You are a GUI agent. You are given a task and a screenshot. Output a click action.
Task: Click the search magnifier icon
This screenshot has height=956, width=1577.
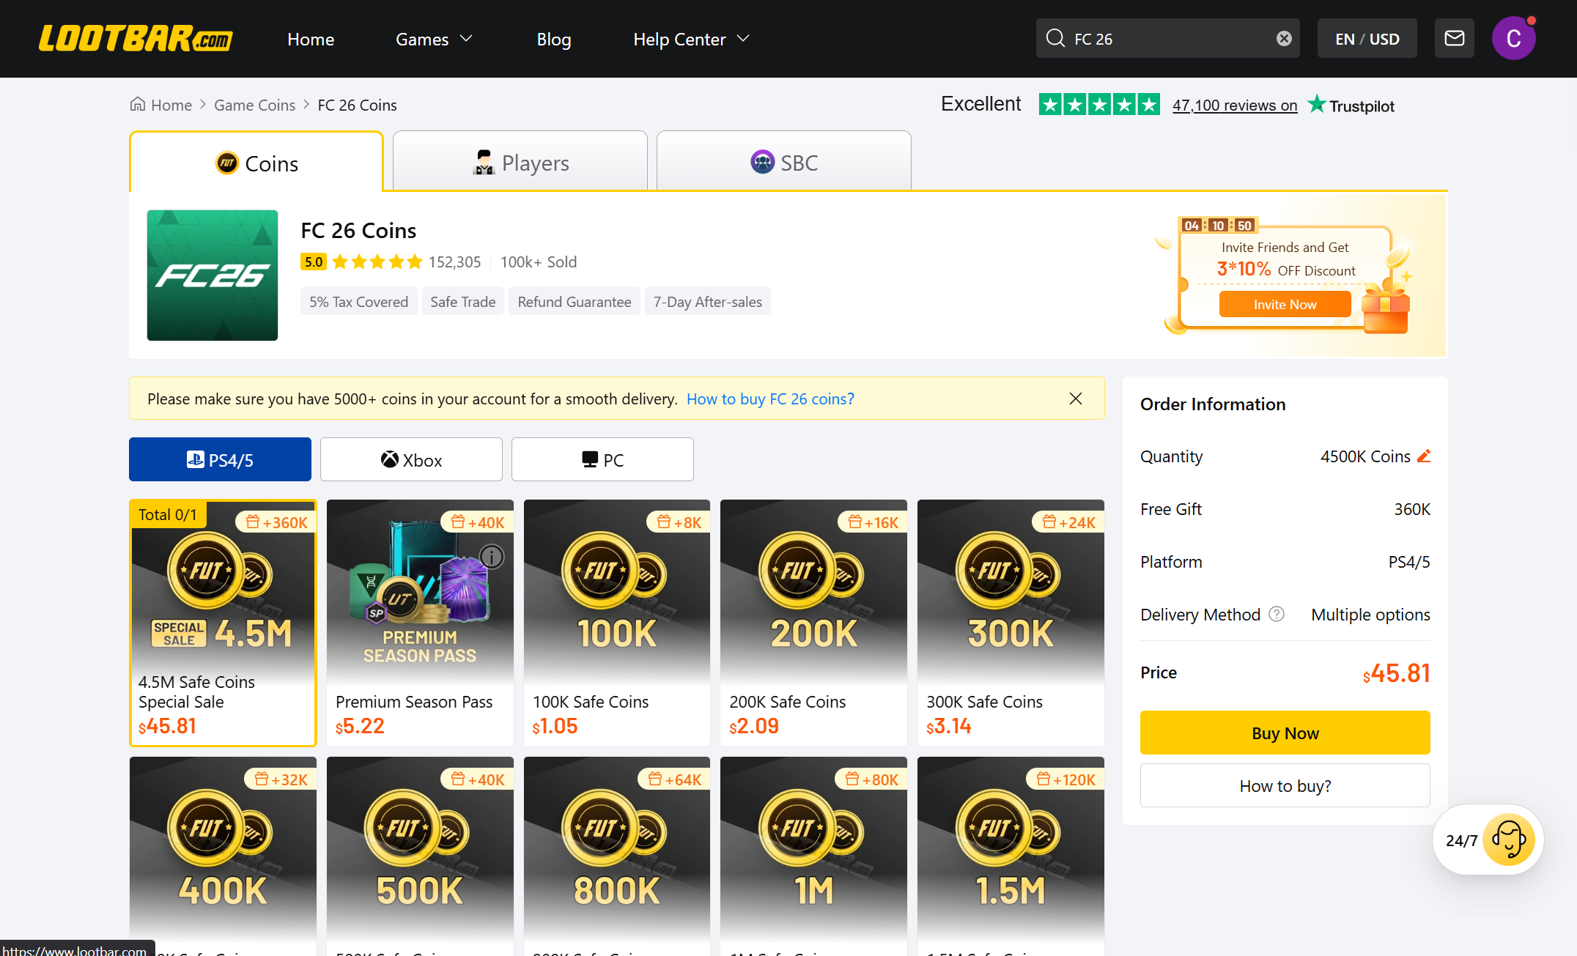(x=1055, y=38)
